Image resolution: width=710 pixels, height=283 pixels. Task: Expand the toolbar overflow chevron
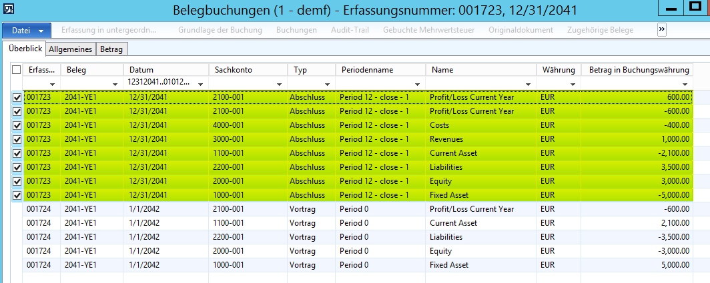[662, 30]
